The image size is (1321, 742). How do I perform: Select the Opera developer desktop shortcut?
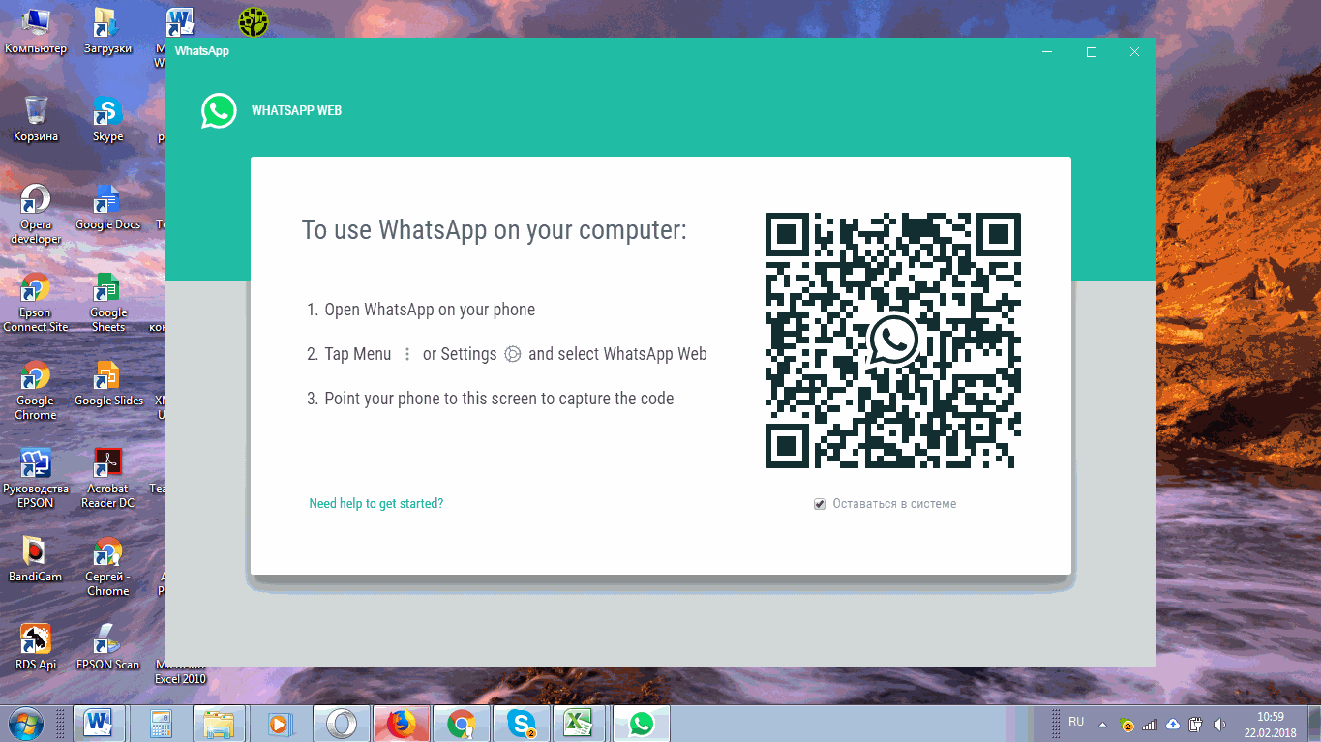tap(36, 214)
